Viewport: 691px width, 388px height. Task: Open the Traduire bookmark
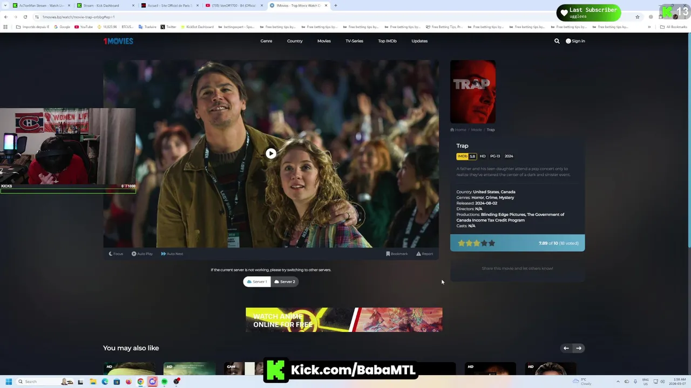pyautogui.click(x=147, y=27)
